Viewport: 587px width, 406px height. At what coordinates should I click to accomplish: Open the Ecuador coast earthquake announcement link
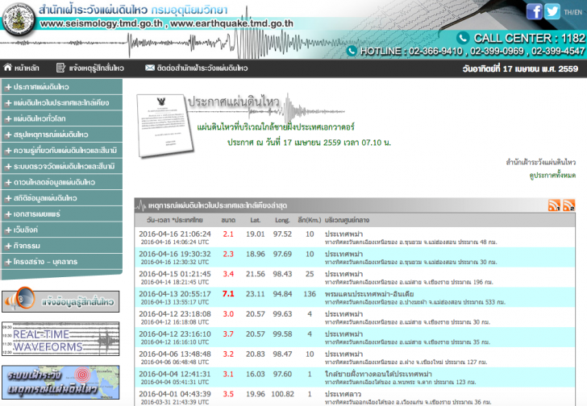tap(276, 127)
